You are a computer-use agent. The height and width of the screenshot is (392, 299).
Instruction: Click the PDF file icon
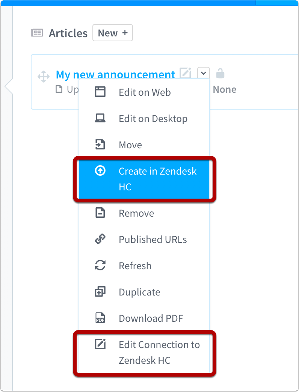pos(100,318)
